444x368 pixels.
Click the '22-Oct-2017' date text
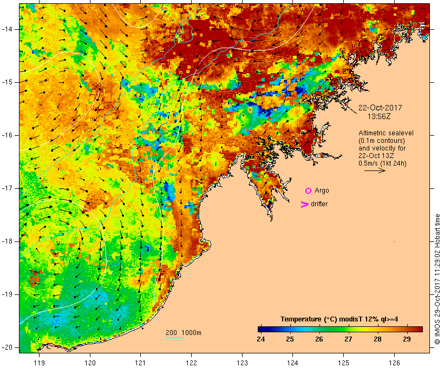click(x=380, y=108)
